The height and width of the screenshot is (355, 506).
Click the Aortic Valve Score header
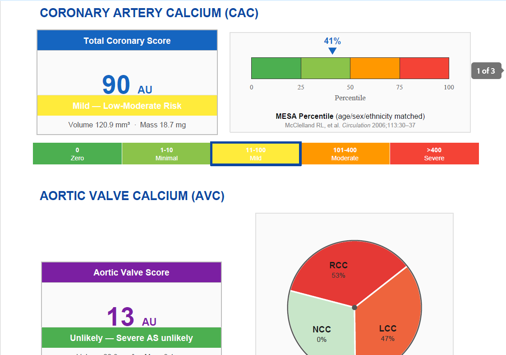(131, 272)
